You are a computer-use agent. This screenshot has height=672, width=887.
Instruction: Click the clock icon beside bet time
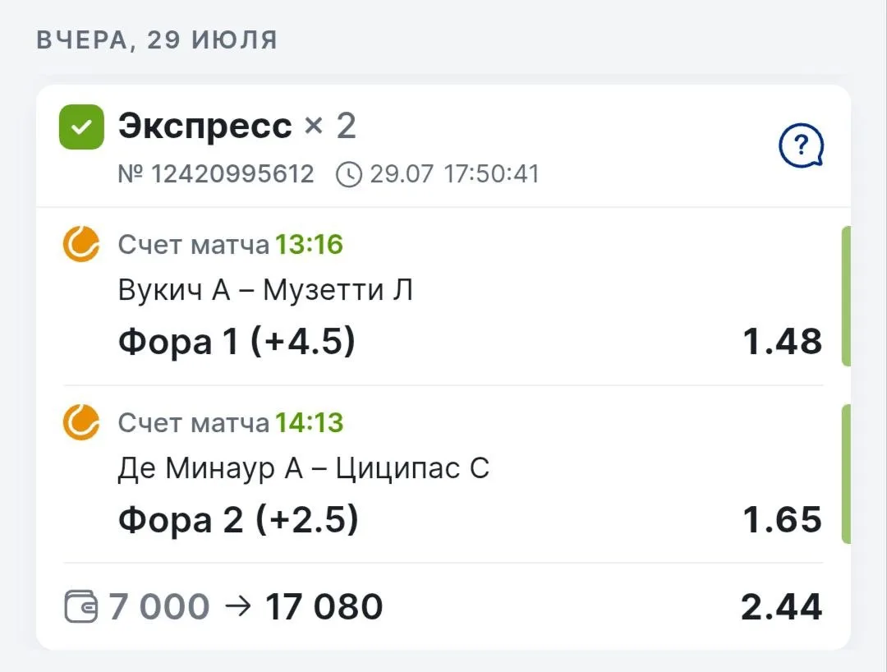(x=349, y=174)
